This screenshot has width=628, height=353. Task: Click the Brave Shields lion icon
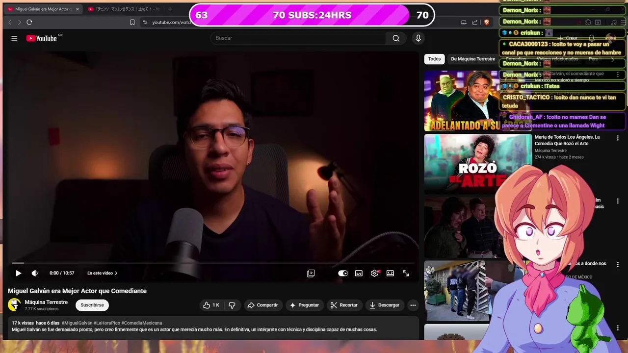[487, 22]
